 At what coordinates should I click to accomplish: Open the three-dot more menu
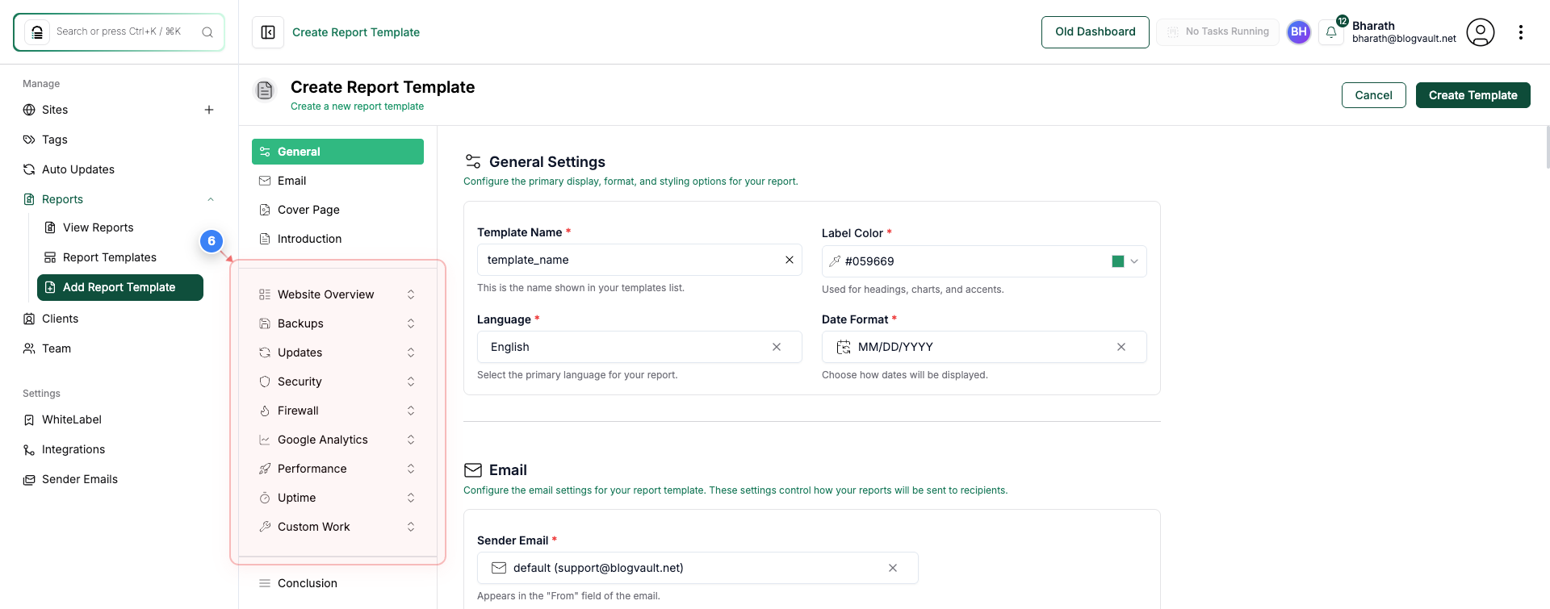1521,32
